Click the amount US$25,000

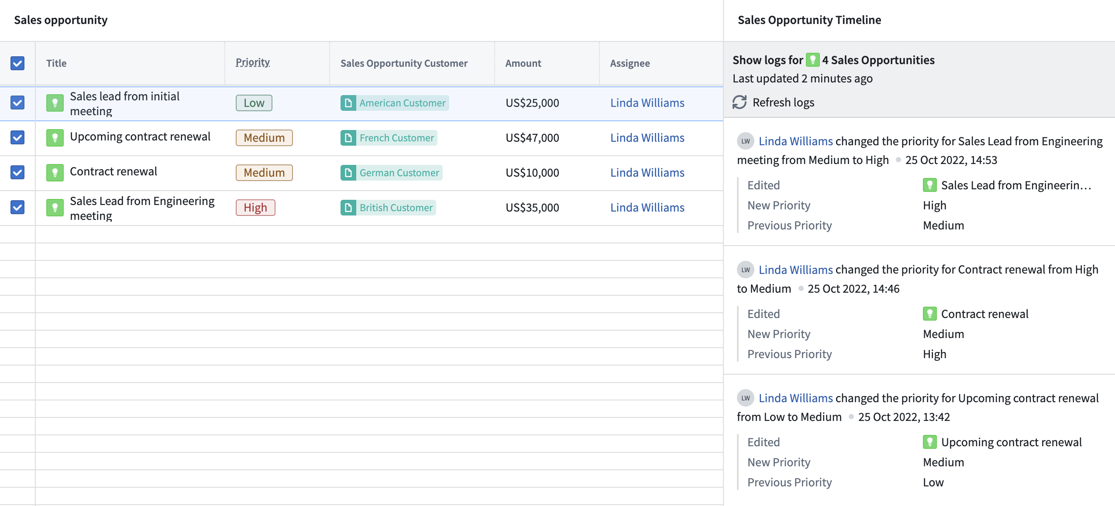pos(532,103)
